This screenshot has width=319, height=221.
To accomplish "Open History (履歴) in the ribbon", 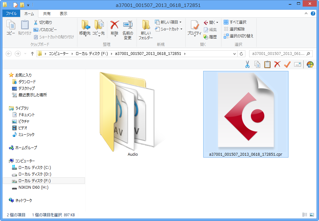I will pos(210,37).
